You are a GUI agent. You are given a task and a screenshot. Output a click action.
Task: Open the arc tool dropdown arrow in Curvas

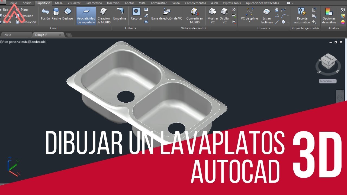tap(288, 16)
